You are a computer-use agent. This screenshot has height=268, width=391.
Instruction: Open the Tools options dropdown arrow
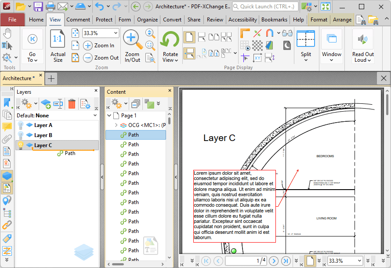(x=16, y=57)
